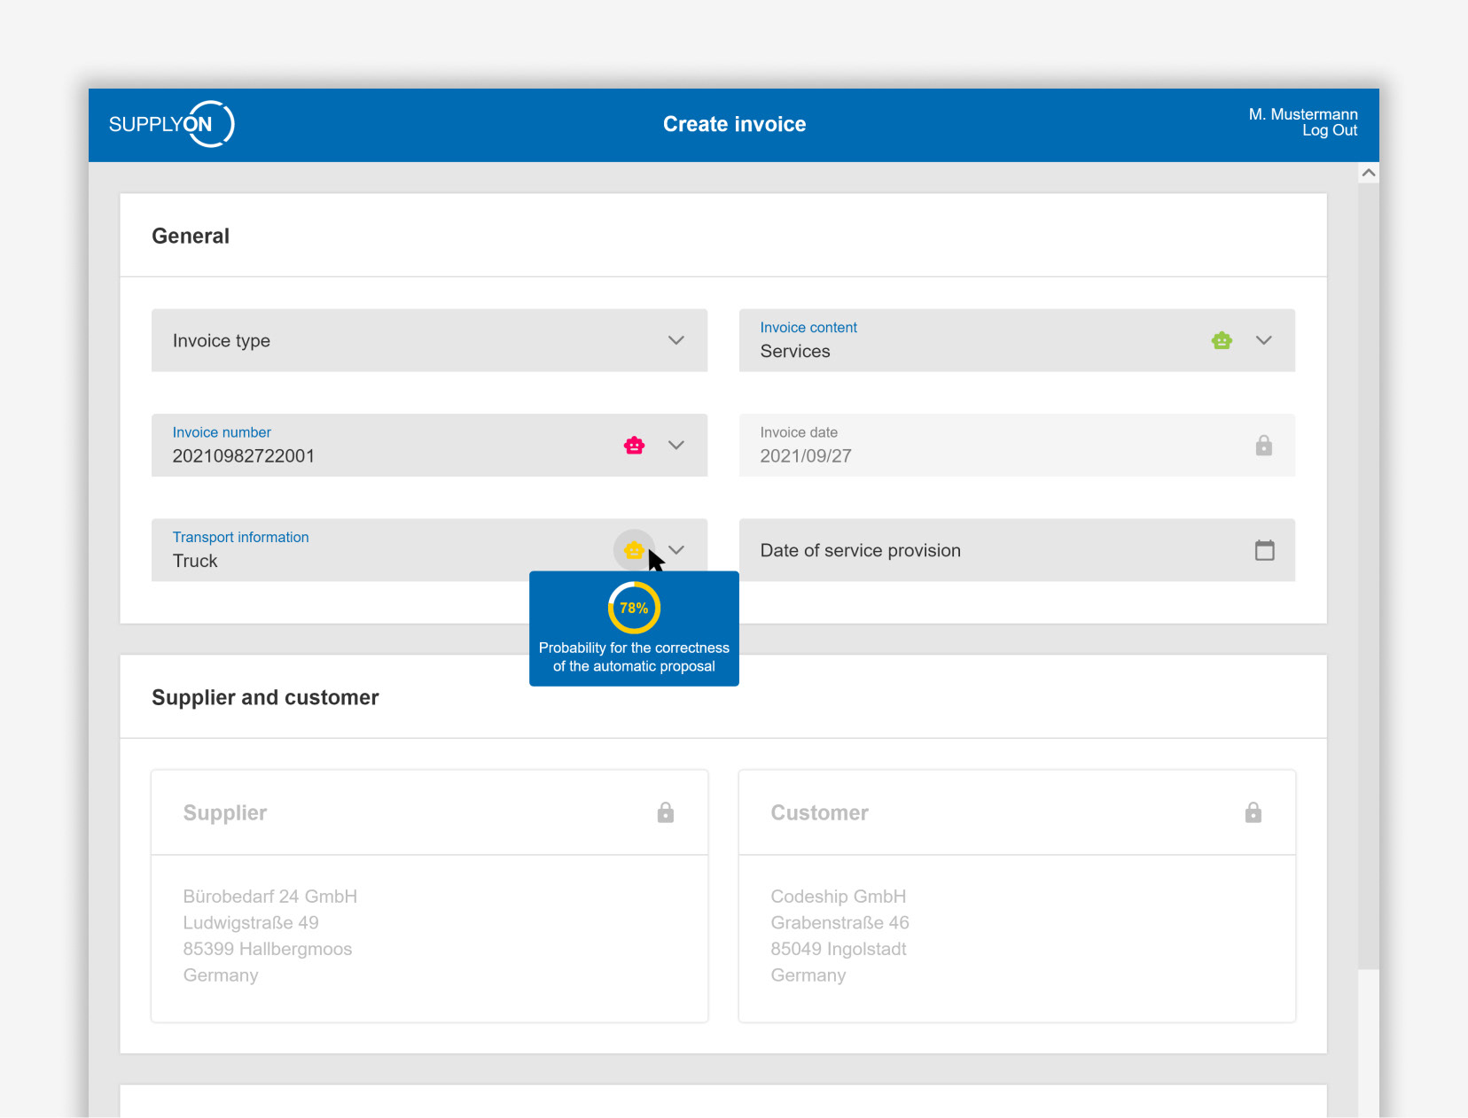Click the scrollbar up arrow
This screenshot has height=1118, width=1468.
[x=1369, y=173]
